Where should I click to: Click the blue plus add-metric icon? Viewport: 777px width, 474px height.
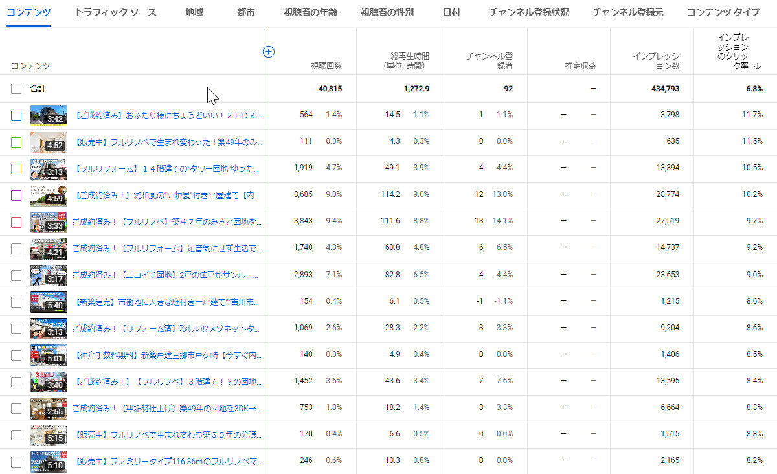coord(269,52)
